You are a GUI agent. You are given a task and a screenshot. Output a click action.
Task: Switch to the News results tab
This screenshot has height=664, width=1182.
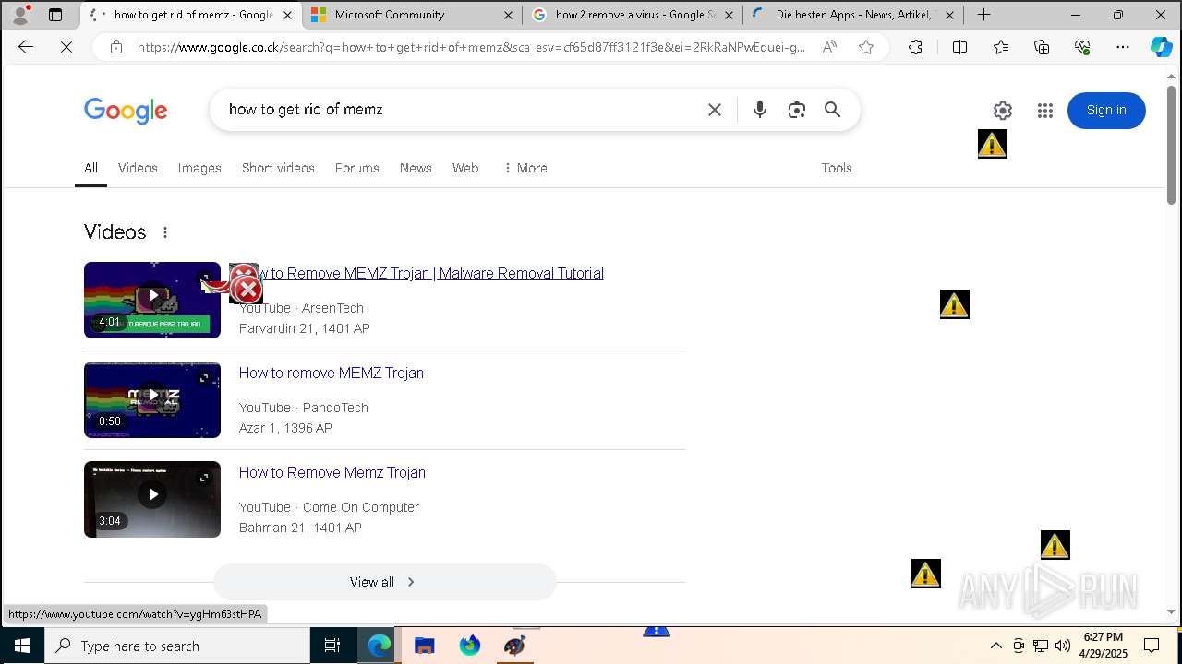tap(416, 168)
